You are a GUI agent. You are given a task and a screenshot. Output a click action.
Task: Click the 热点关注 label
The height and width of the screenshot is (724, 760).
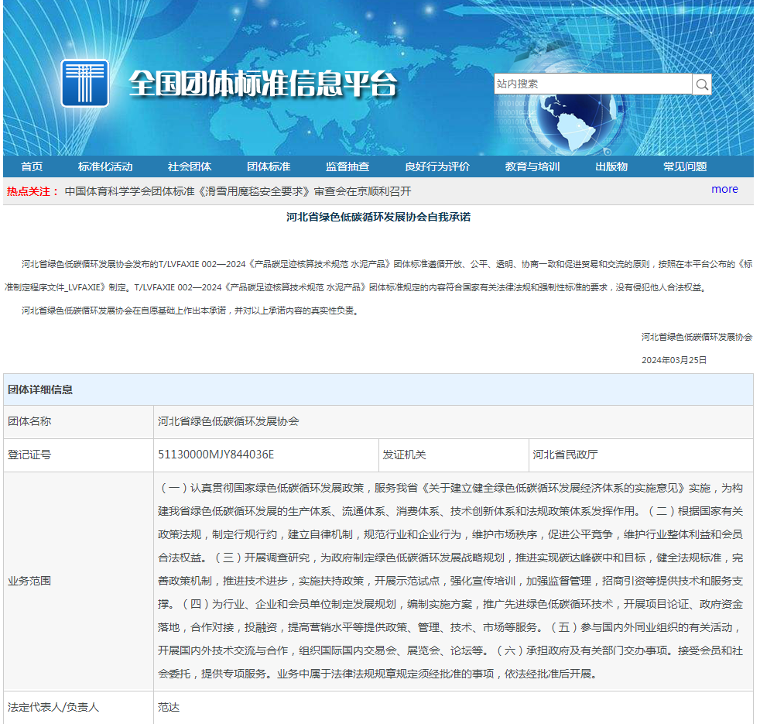(33, 191)
